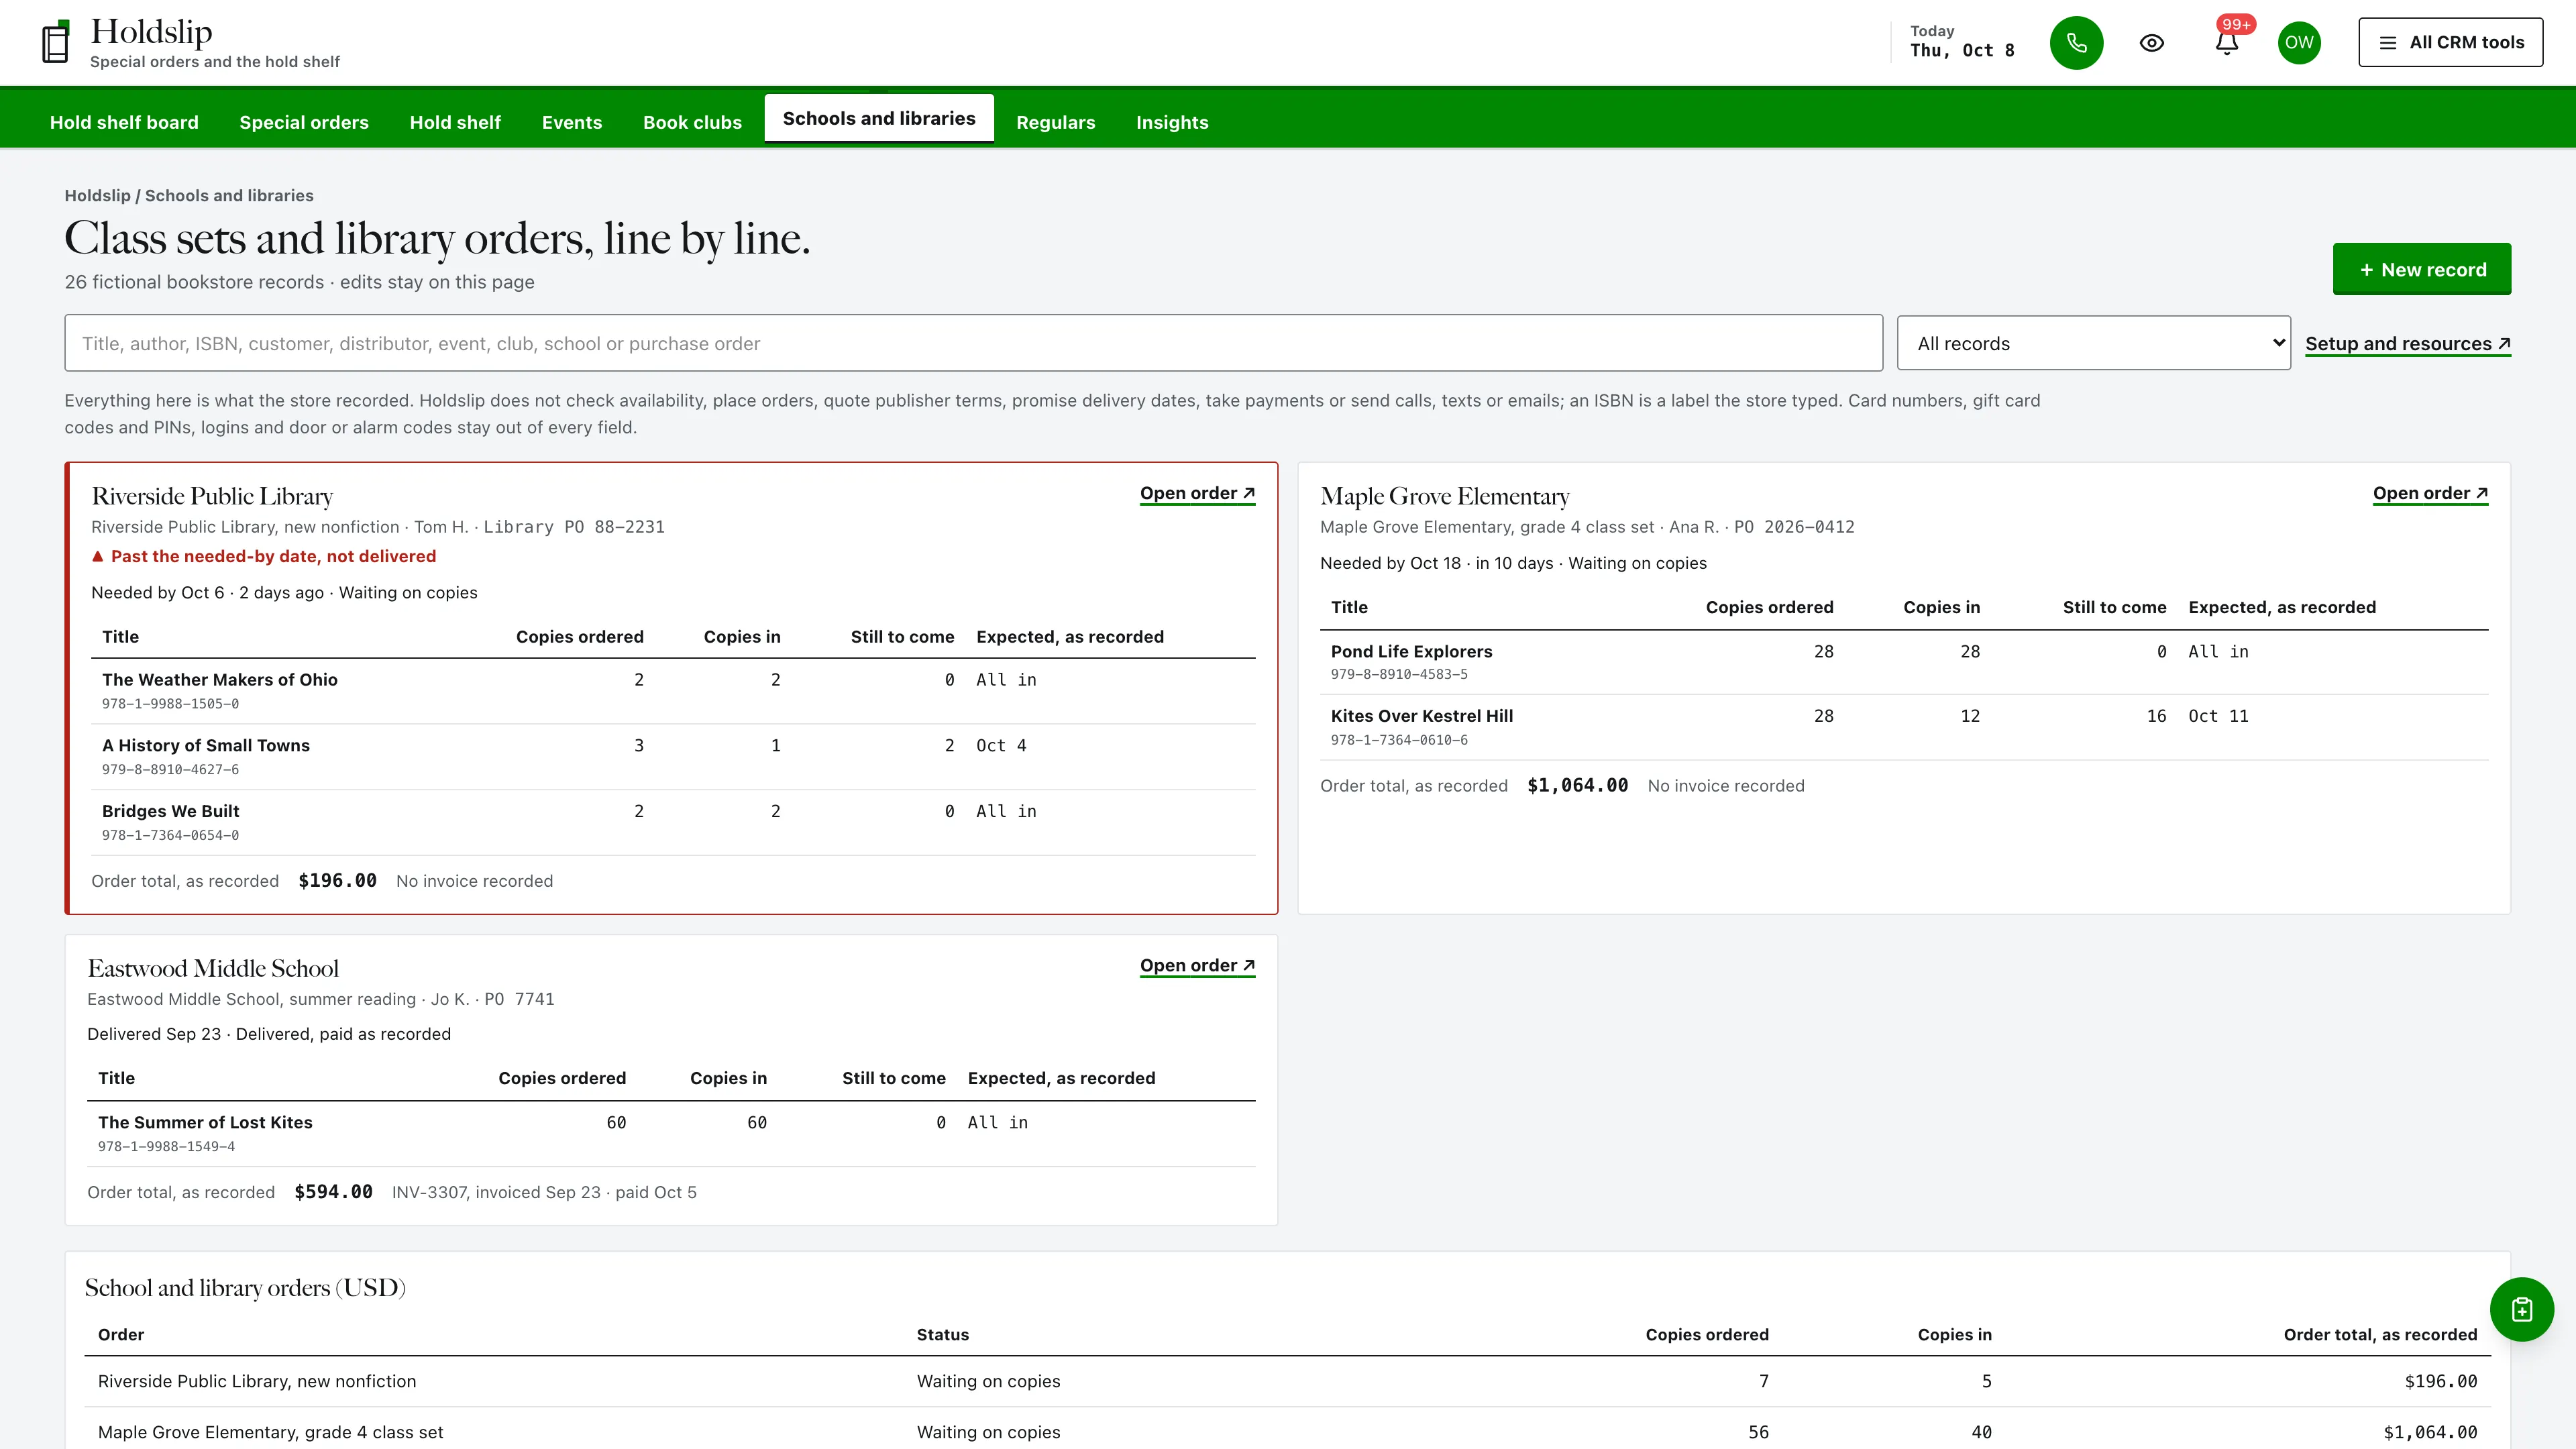The image size is (2576, 1449).
Task: Click the $1,064.00 Maple Grove card total
Action: coord(1577,785)
